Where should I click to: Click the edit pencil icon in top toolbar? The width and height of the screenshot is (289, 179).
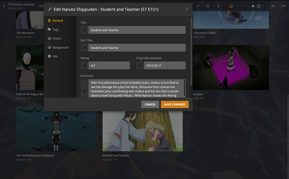point(198,6)
